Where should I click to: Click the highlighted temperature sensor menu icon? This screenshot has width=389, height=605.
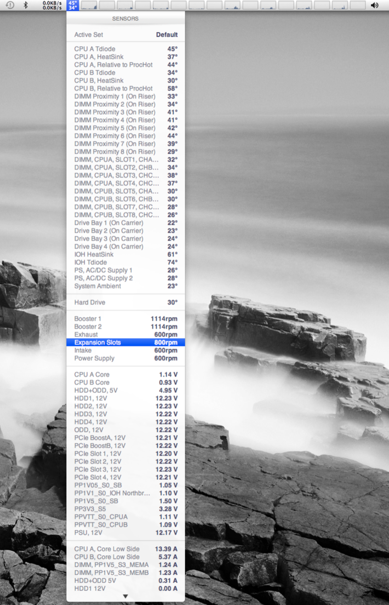click(73, 5)
